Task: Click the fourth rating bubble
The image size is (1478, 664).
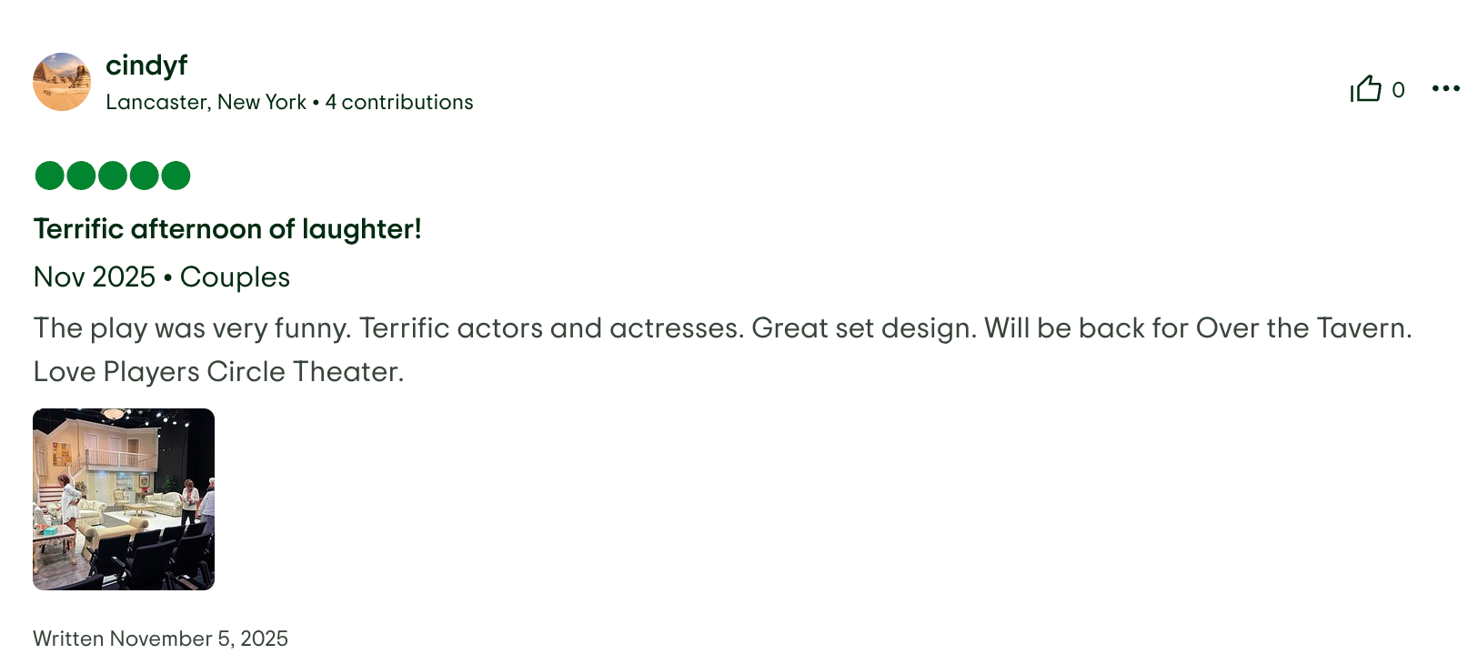Action: (x=143, y=175)
